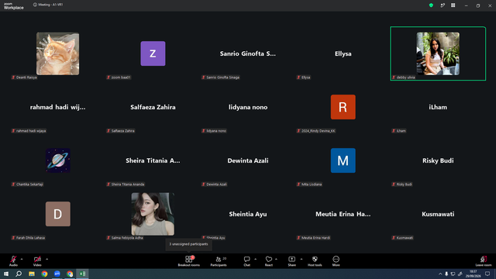Switch to Excel in the taskbar
Image resolution: width=496 pixels, height=279 pixels.
pyautogui.click(x=82, y=274)
